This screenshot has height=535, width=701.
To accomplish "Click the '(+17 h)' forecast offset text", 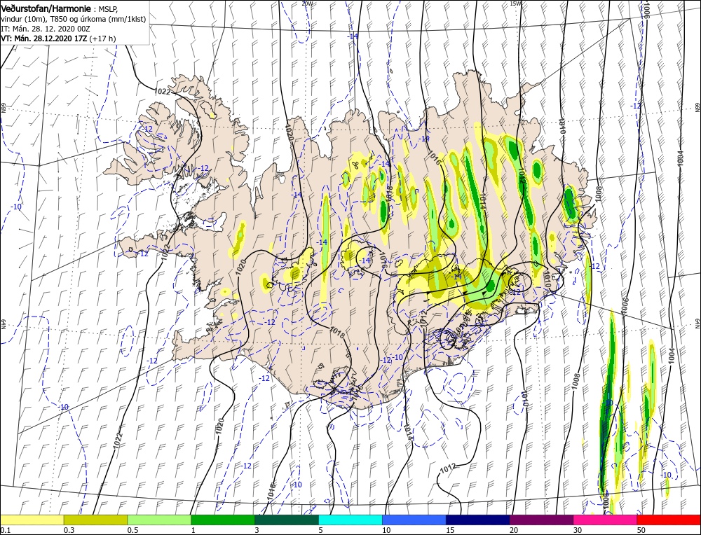I will point(103,39).
